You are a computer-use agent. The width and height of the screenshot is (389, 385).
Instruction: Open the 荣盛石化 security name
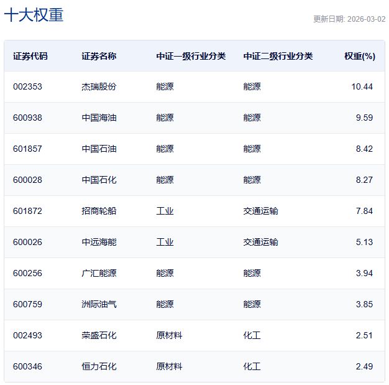(99, 336)
